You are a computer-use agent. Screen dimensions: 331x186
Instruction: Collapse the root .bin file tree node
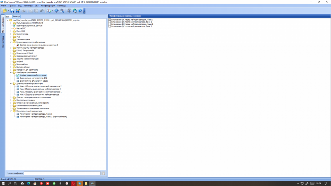pyautogui.click(x=7, y=20)
